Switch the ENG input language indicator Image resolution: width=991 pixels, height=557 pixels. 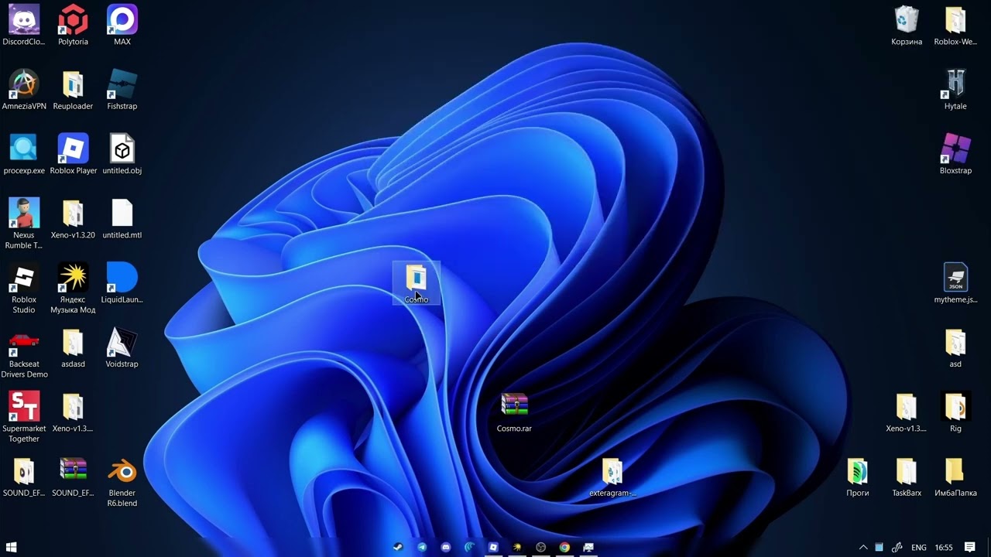[x=919, y=547]
